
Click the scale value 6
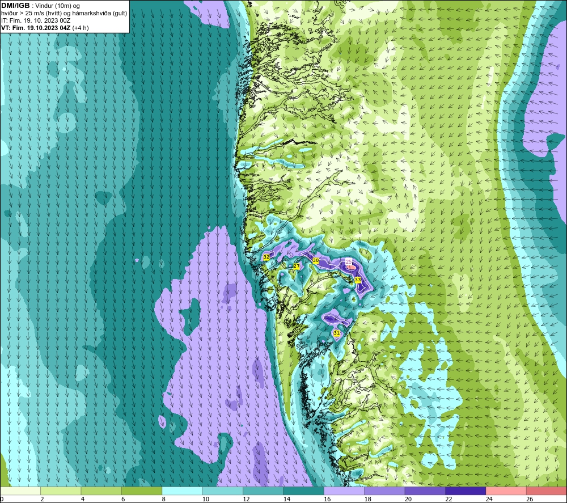[123, 499]
